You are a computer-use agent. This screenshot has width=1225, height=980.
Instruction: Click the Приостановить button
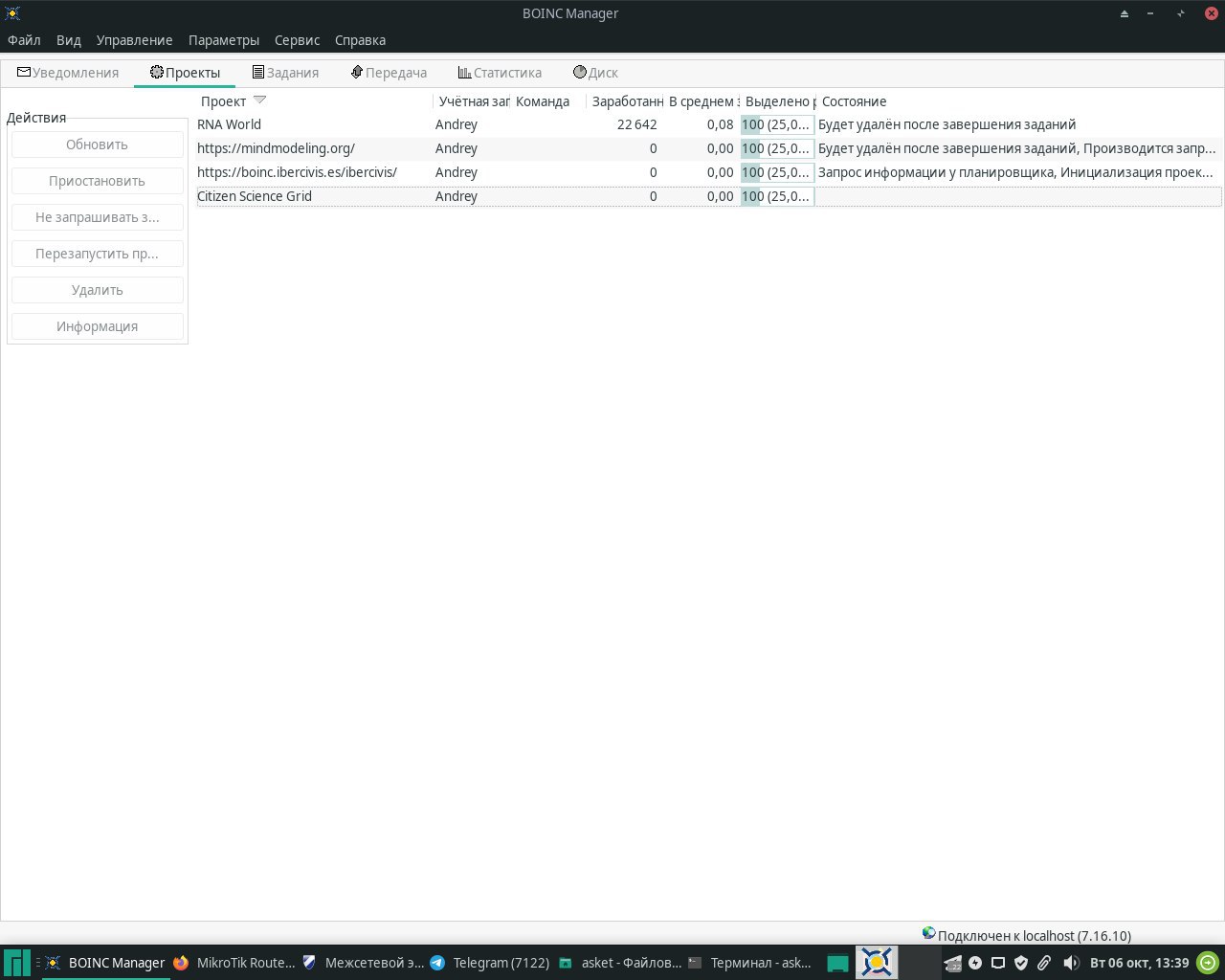pos(97,181)
